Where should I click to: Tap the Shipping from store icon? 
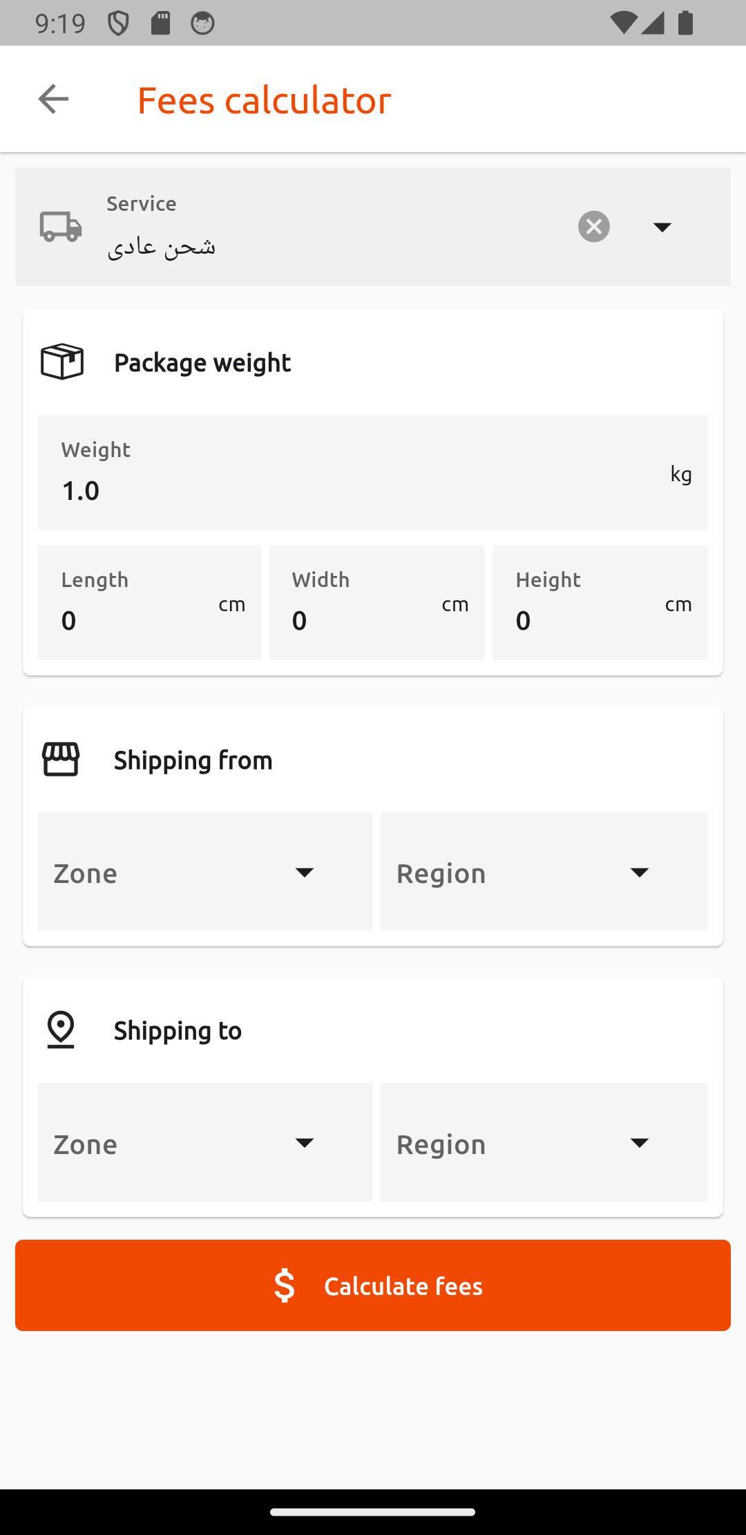tap(61, 759)
